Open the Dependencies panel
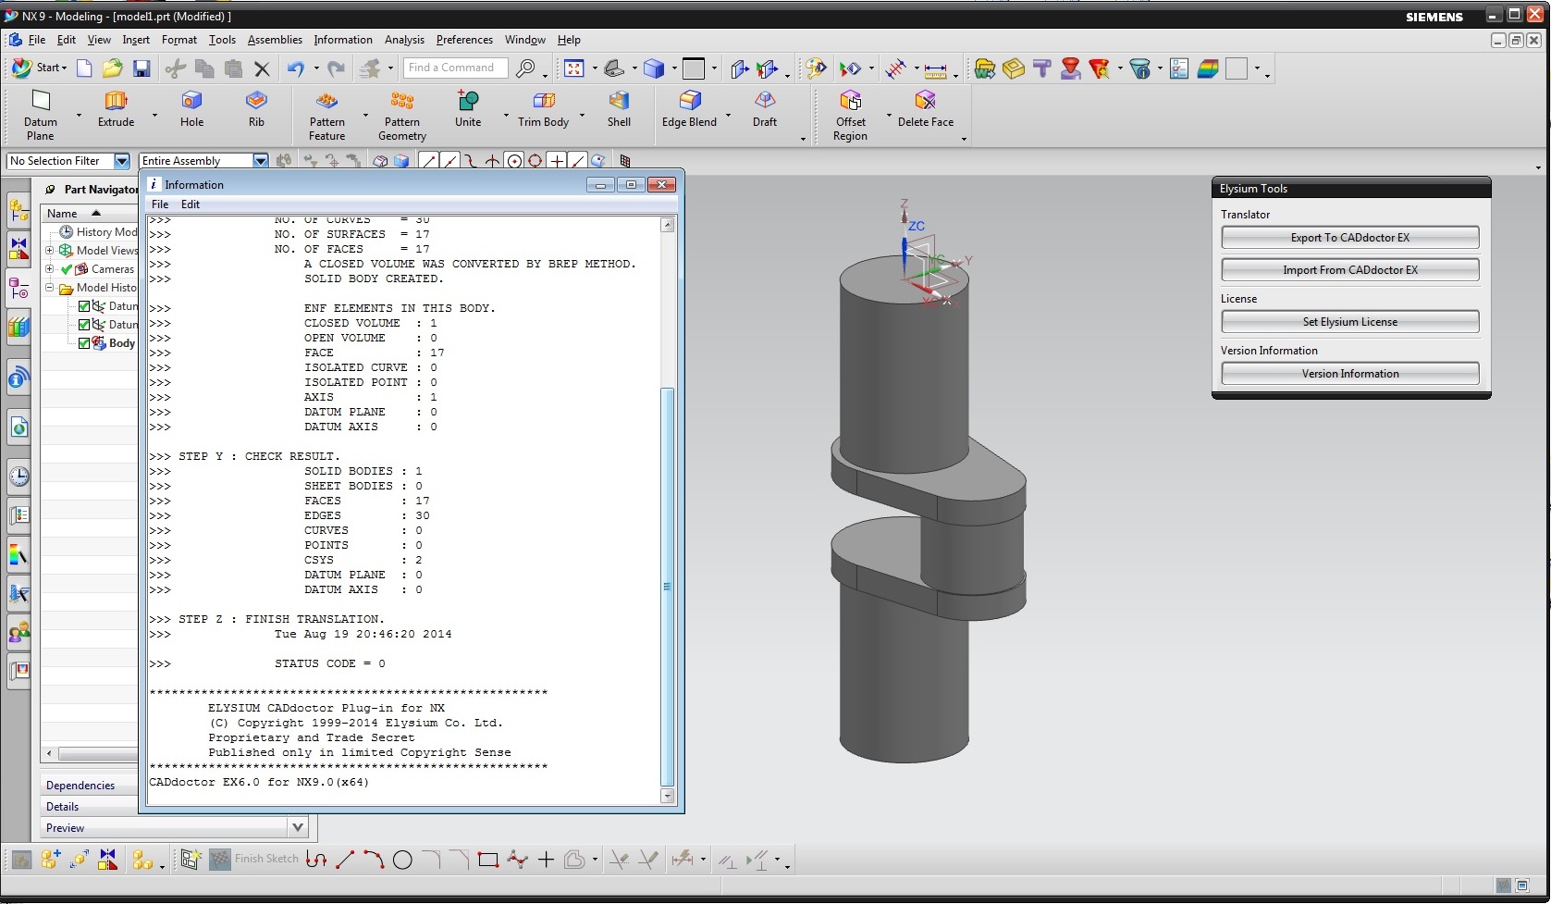This screenshot has height=904, width=1551. click(x=80, y=786)
